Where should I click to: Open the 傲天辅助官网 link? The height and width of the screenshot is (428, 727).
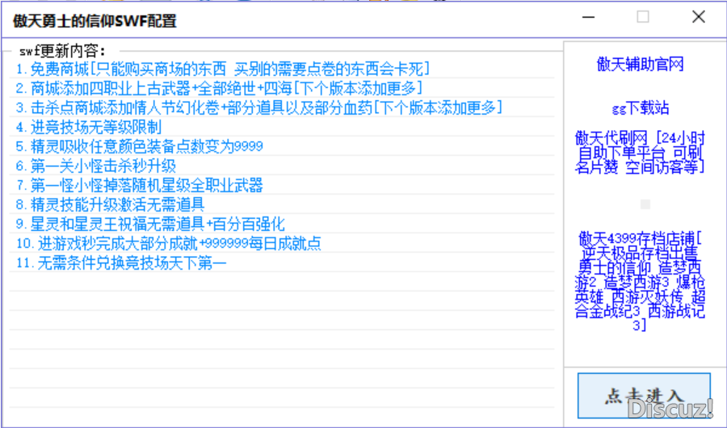click(x=640, y=64)
